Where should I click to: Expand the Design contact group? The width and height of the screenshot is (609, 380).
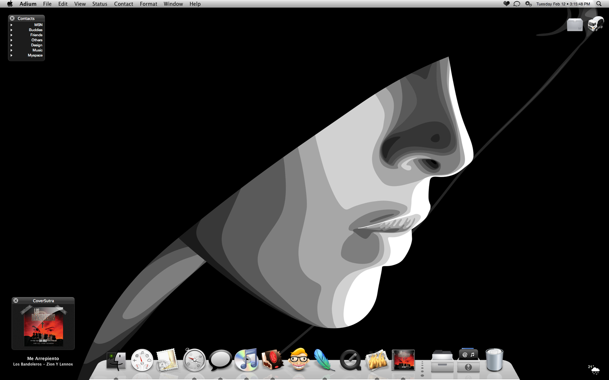(12, 45)
